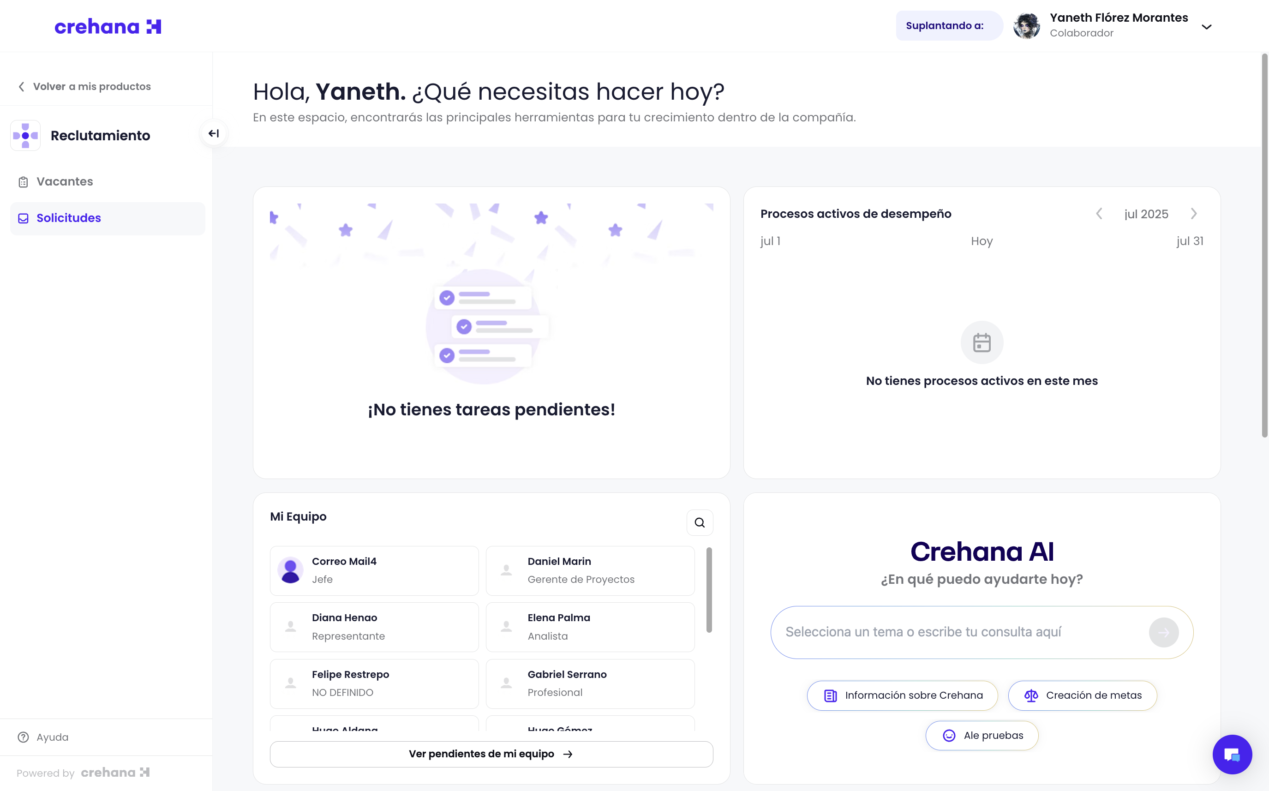Click the Creación de metas scales icon
The image size is (1269, 791).
pyautogui.click(x=1031, y=696)
